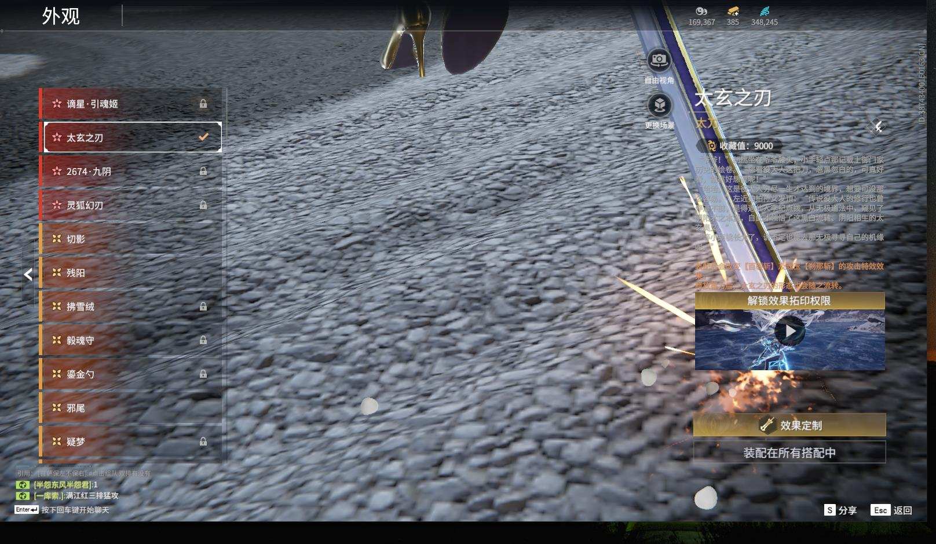Click the lock icon on 2674·九阴
Screen dimensions: 936x544
pos(203,171)
